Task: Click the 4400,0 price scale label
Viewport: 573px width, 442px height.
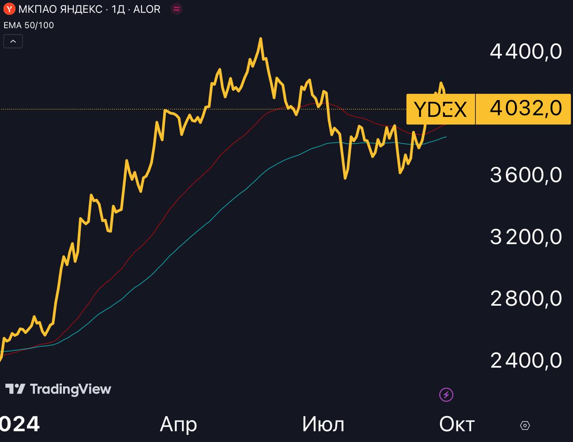Action: [526, 51]
